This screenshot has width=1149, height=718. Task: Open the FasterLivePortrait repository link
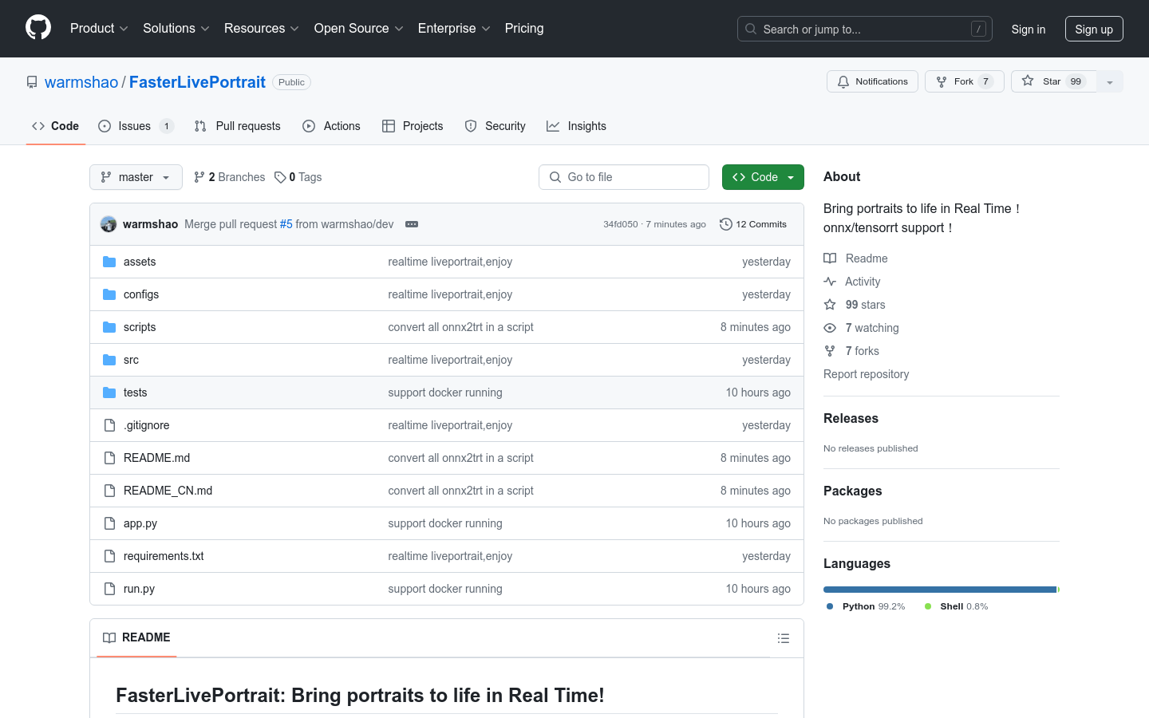click(197, 82)
